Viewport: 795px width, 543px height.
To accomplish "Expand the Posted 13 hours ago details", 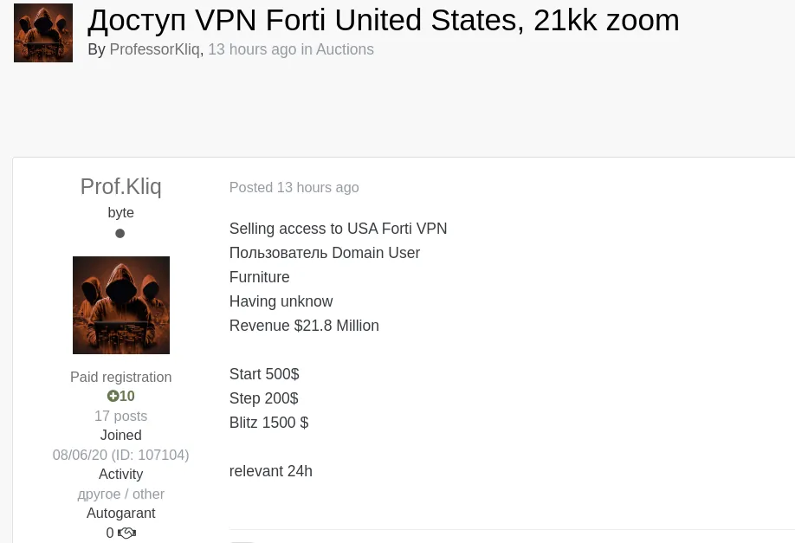I will [x=294, y=187].
